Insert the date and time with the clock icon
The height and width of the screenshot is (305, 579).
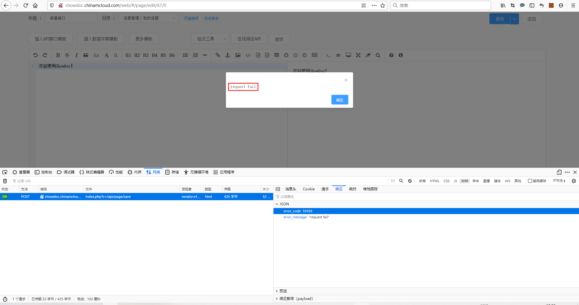coord(286,55)
